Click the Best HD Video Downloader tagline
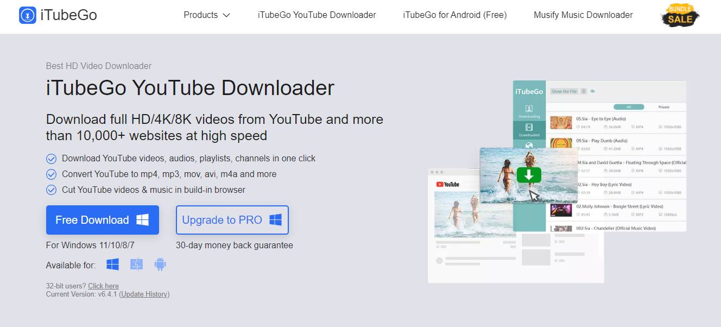Viewport: 721px width, 327px height. (99, 66)
